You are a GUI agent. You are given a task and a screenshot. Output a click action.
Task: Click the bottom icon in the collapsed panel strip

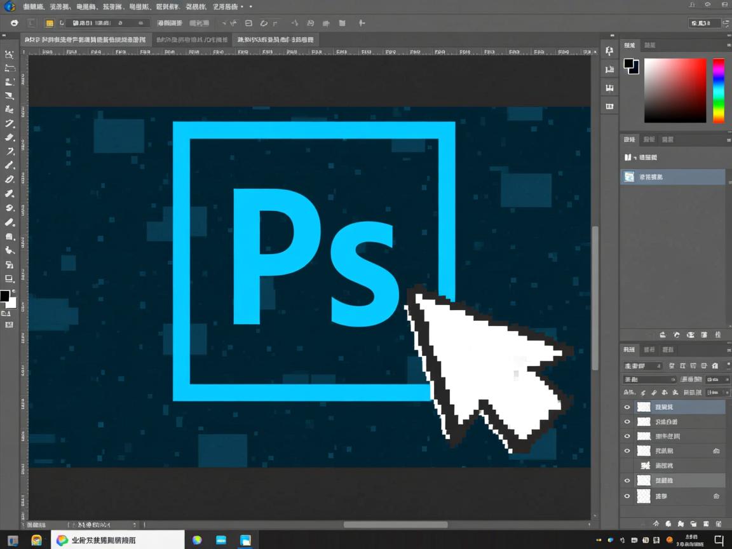point(610,106)
